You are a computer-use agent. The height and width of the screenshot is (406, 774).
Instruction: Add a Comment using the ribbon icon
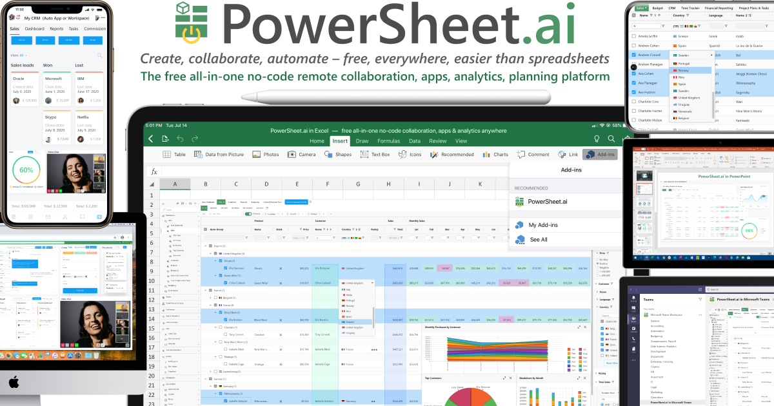pyautogui.click(x=522, y=154)
